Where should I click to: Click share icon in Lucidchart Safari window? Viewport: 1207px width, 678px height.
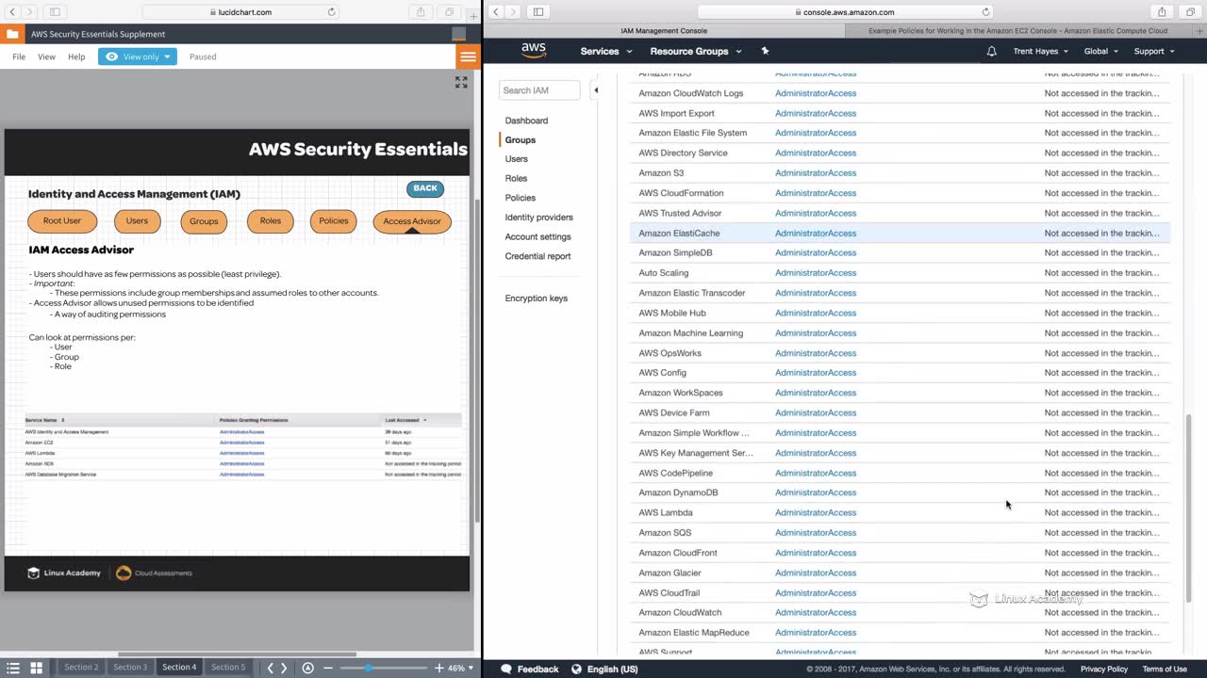pos(421,12)
